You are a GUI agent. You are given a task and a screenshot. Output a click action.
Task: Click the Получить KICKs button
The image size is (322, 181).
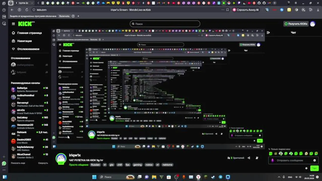(x=296, y=24)
